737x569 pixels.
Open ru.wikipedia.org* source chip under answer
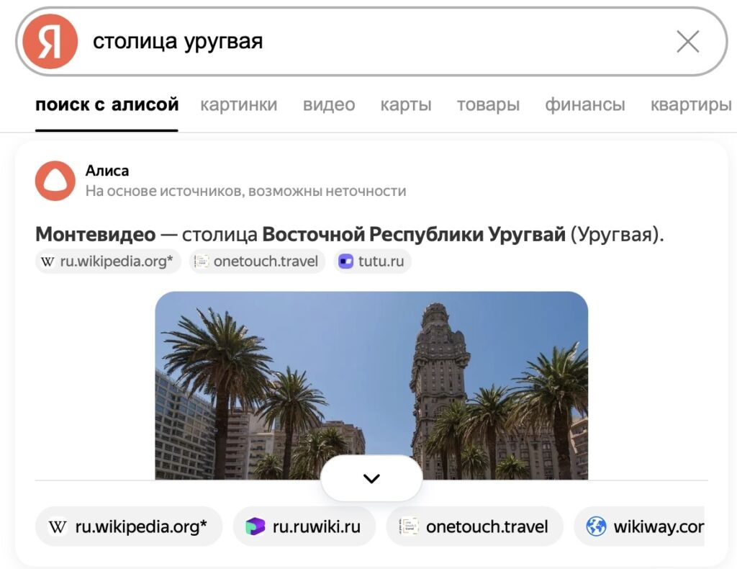tap(108, 261)
